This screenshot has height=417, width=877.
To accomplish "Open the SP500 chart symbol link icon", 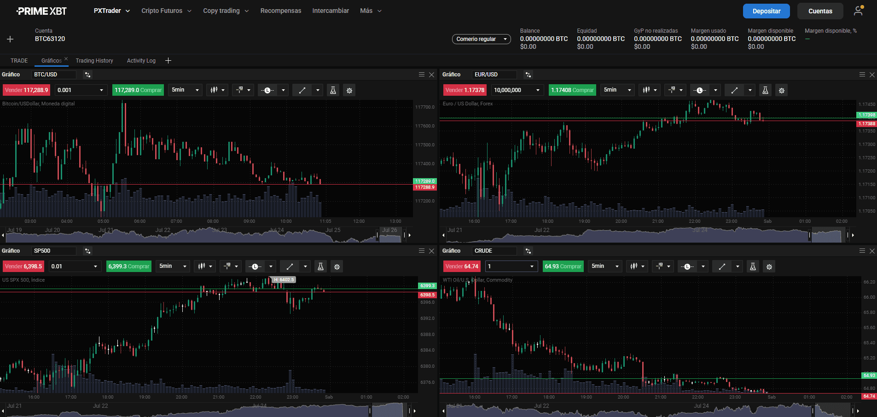I will (88, 251).
